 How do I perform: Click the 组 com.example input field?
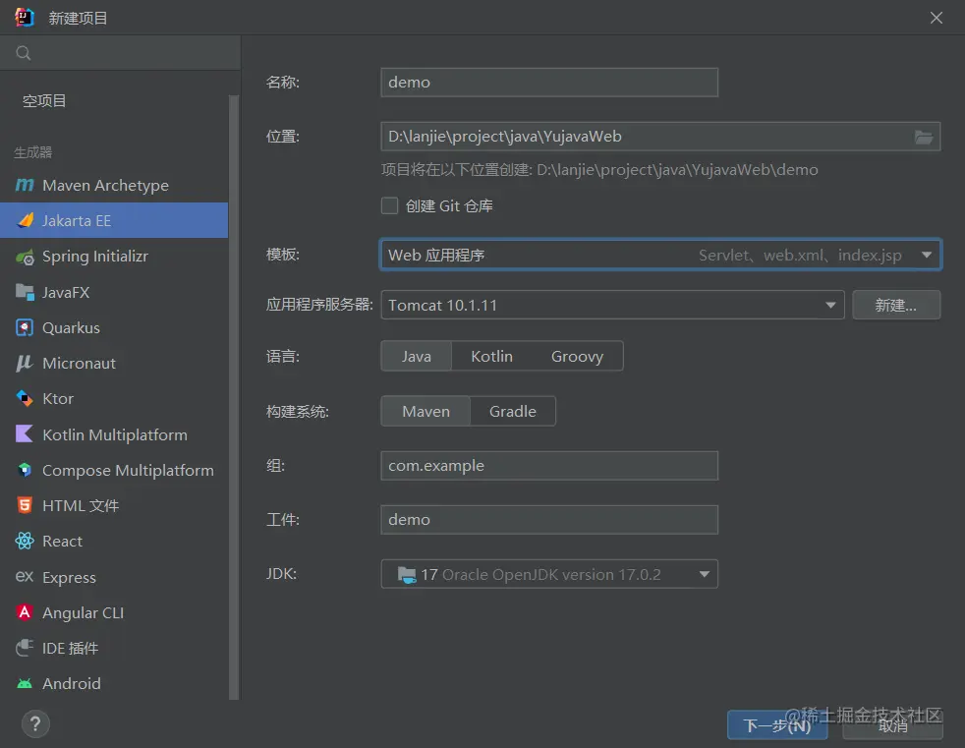pos(549,466)
